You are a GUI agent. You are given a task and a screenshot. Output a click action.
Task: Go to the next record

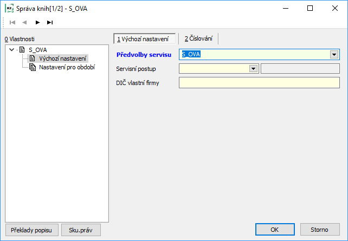pos(37,22)
